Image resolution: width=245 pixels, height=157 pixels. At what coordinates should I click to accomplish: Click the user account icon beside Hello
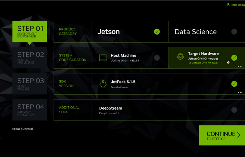[x=228, y=5]
